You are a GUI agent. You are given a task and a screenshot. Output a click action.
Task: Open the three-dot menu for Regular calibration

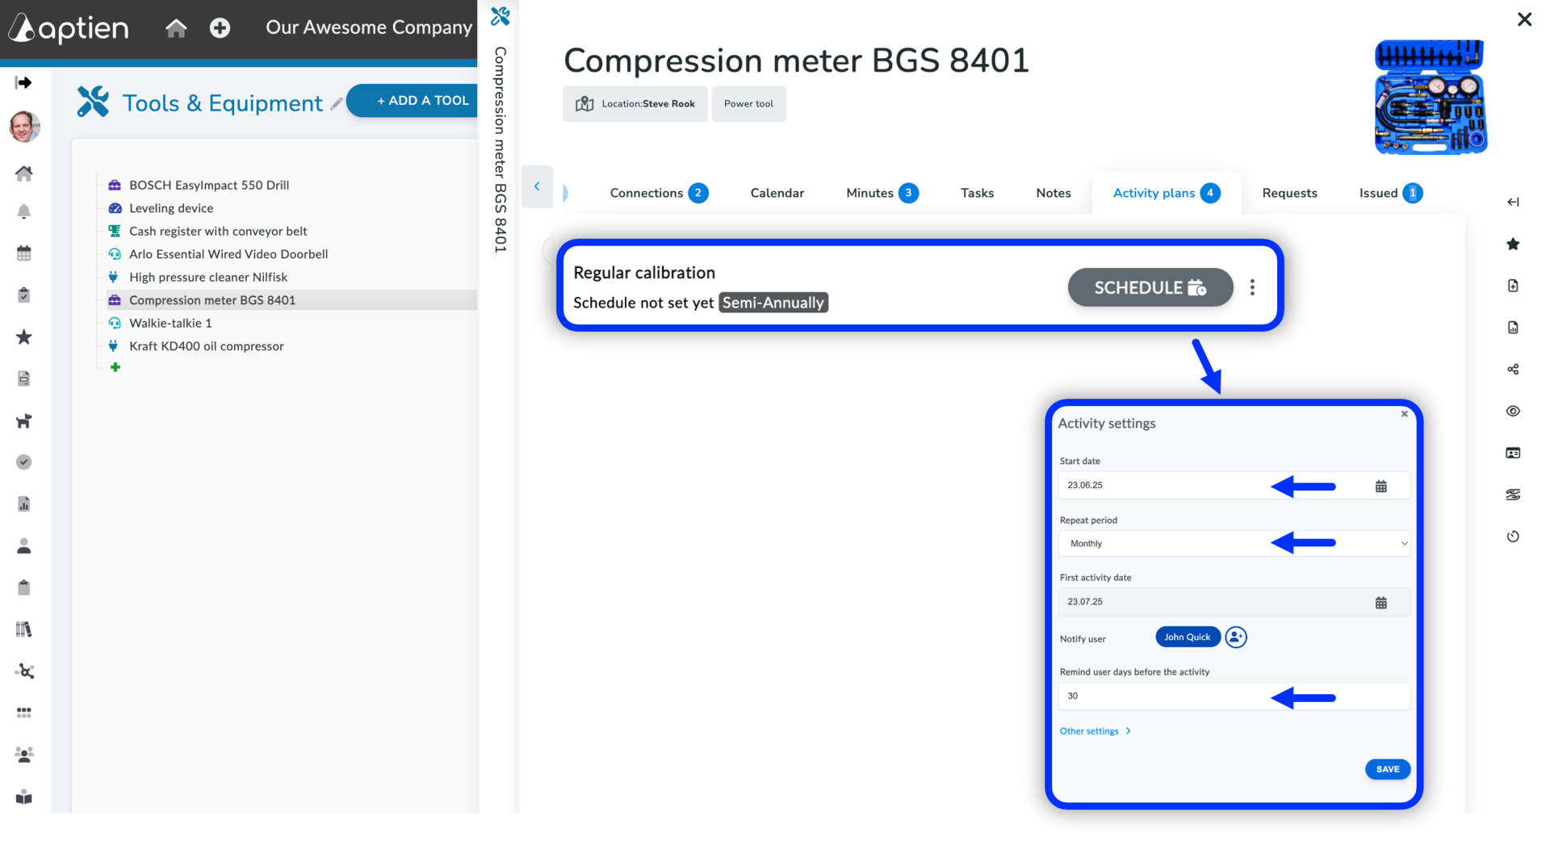(x=1252, y=287)
